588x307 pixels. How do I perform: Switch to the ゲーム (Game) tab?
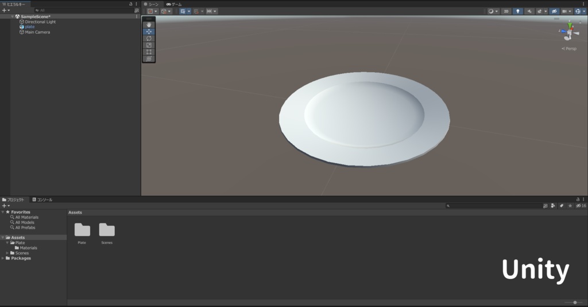click(x=174, y=4)
